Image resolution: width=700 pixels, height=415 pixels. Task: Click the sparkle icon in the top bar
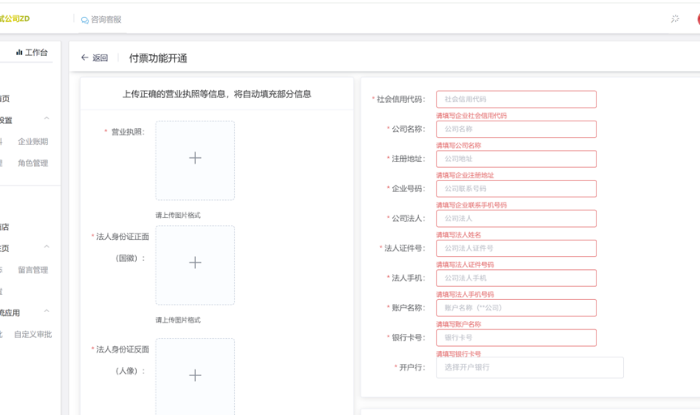pyautogui.click(x=675, y=19)
